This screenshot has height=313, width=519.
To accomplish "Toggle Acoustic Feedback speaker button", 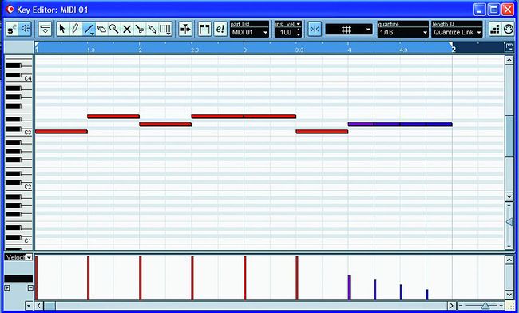I will click(x=25, y=29).
